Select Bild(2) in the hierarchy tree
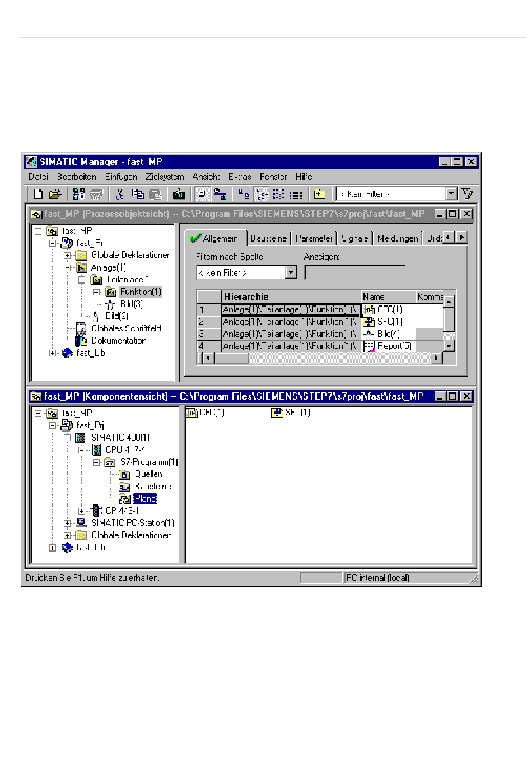532x783 pixels. click(116, 316)
